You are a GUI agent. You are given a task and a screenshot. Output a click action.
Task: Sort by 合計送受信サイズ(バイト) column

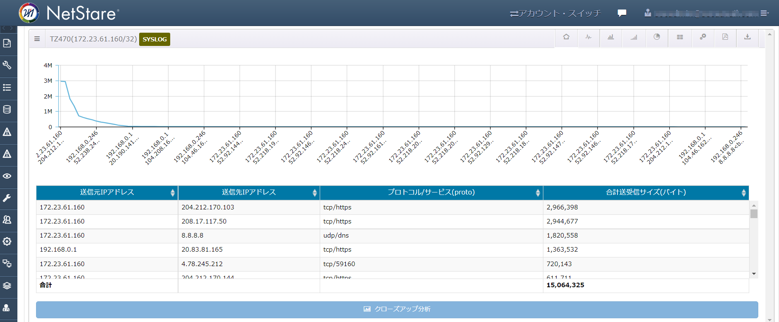point(743,192)
